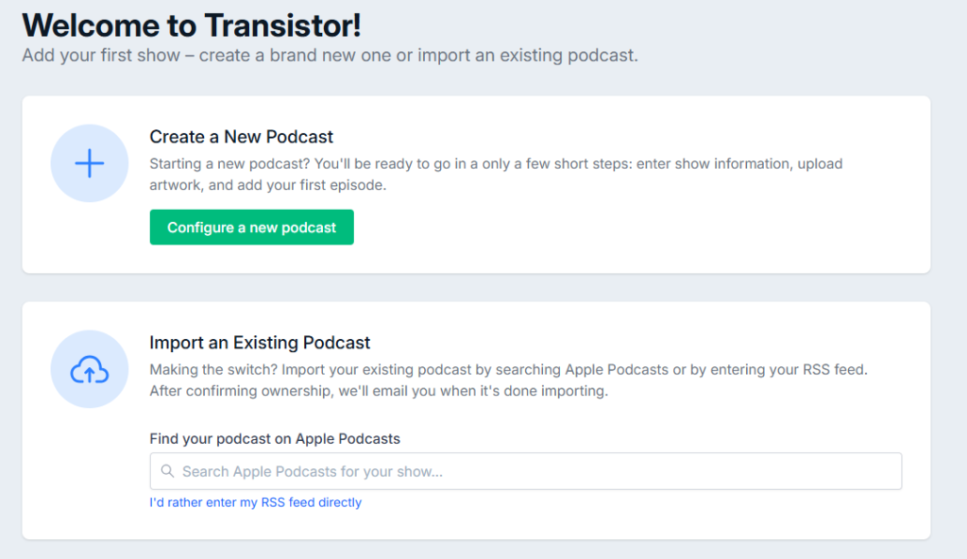
Task: Focus the Search Apple Podcasts field
Action: click(x=525, y=471)
